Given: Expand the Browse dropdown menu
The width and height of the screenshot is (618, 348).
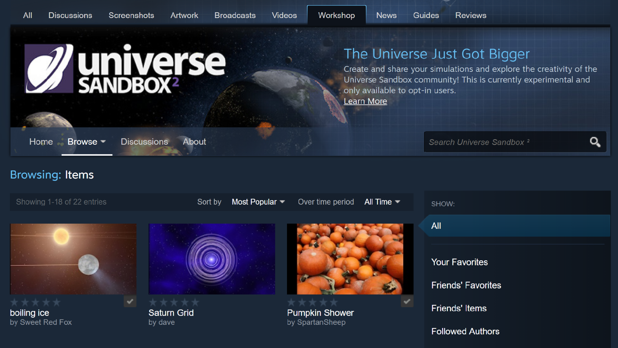Looking at the screenshot, I should click(87, 142).
